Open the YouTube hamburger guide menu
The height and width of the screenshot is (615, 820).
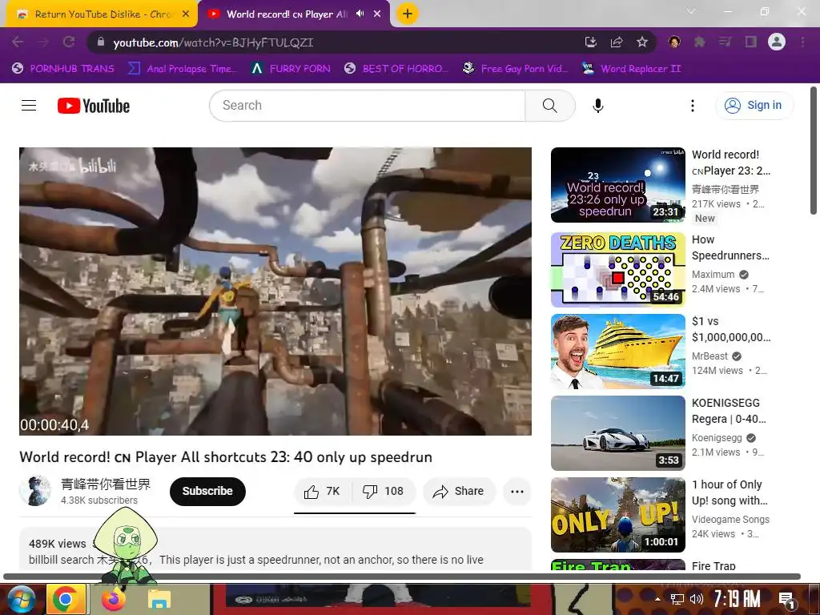tap(29, 106)
